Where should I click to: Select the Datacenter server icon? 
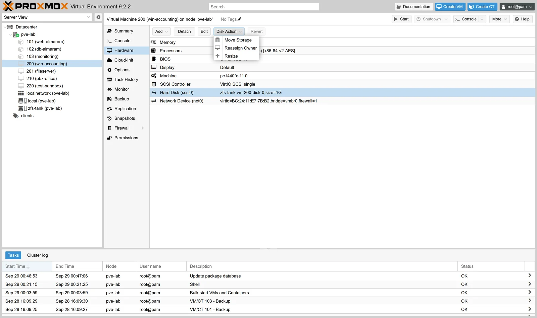[x=10, y=27]
